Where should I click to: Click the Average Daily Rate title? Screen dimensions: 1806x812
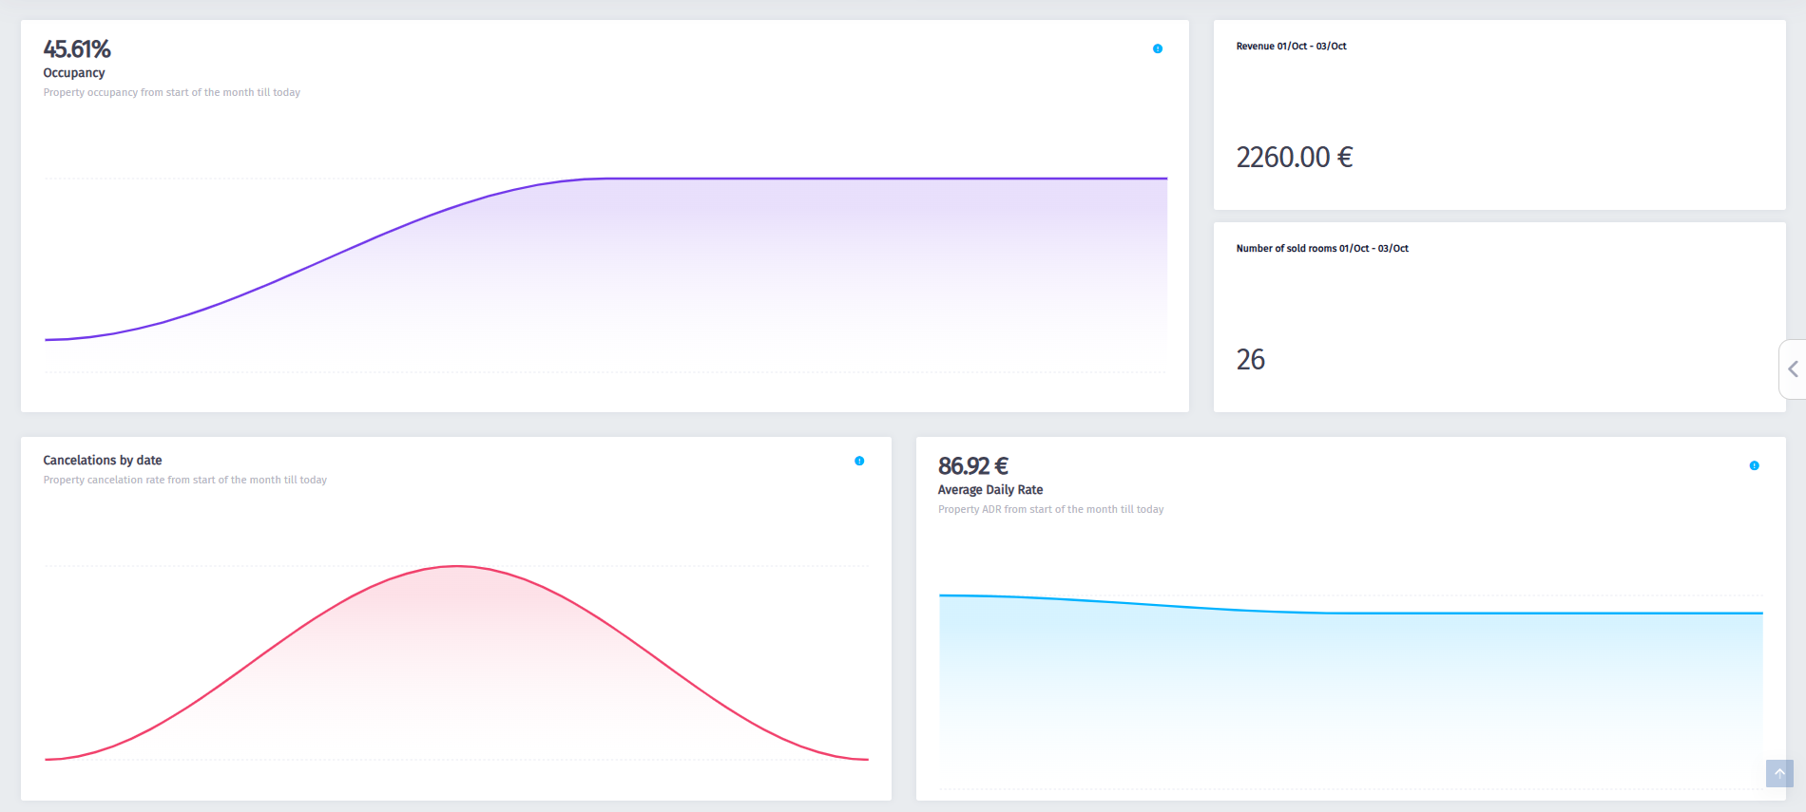tap(990, 490)
